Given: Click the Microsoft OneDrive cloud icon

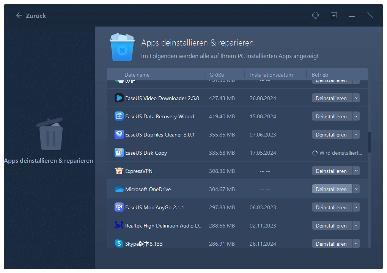Looking at the screenshot, I should pyautogui.click(x=119, y=189).
